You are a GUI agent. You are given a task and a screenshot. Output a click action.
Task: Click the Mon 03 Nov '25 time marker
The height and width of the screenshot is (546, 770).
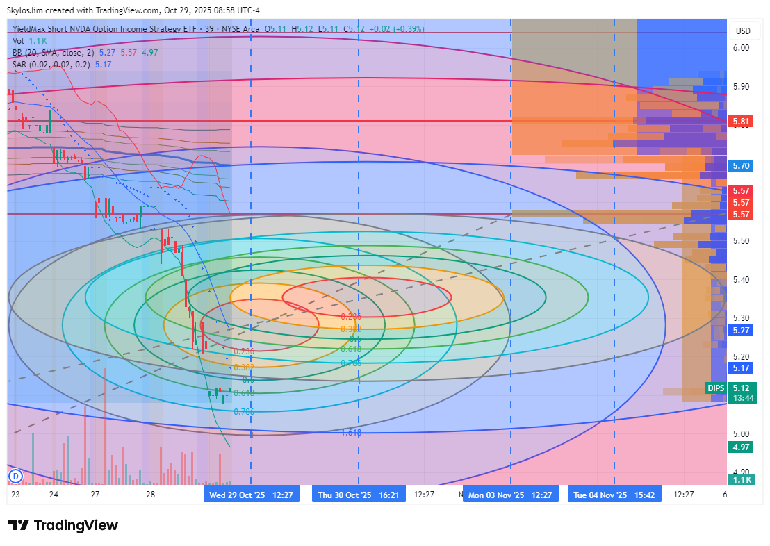[511, 495]
